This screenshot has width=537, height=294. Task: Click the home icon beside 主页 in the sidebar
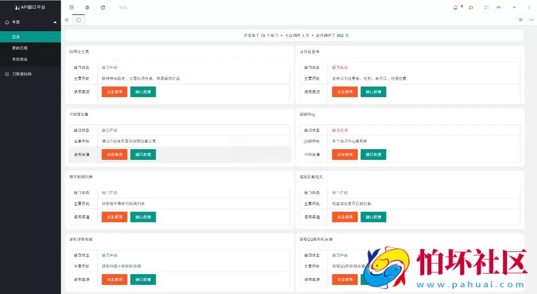coord(7,22)
